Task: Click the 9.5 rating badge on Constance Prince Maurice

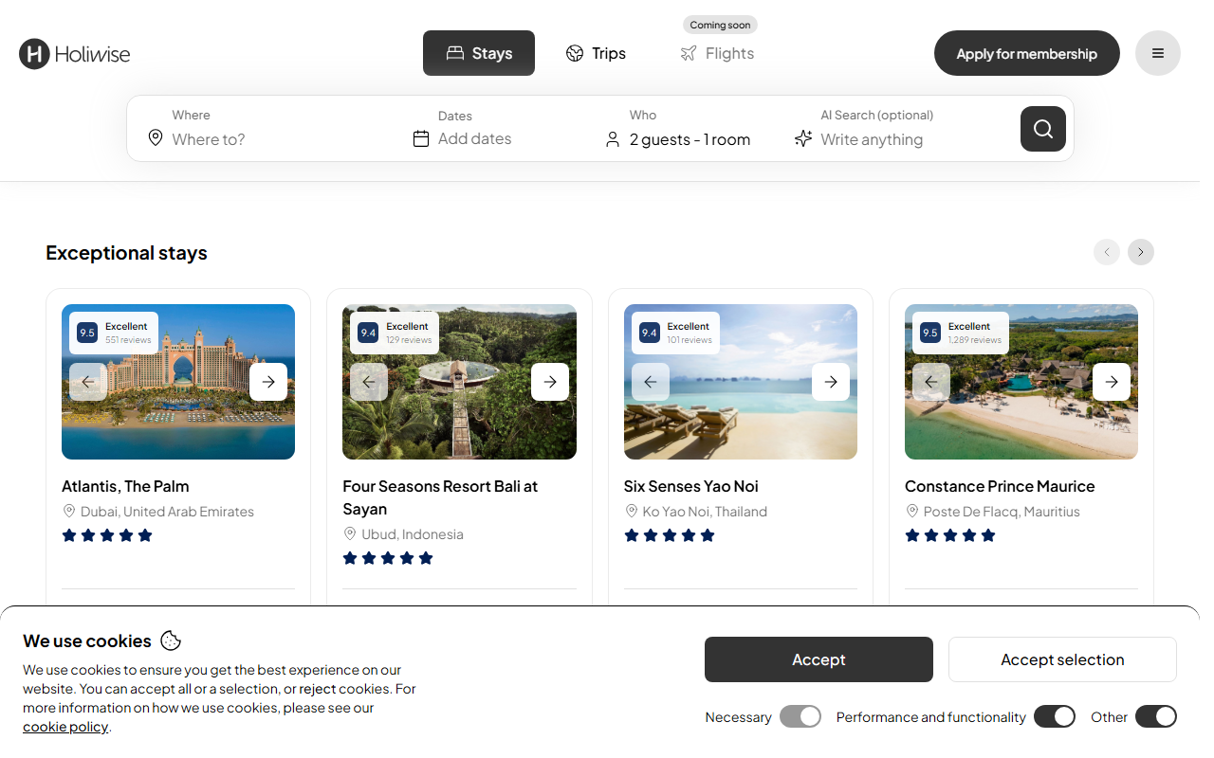Action: click(x=930, y=333)
